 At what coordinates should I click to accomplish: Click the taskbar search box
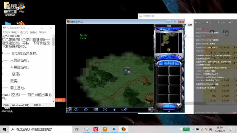41,129
